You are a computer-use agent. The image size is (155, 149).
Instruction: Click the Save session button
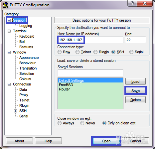tap(135, 90)
